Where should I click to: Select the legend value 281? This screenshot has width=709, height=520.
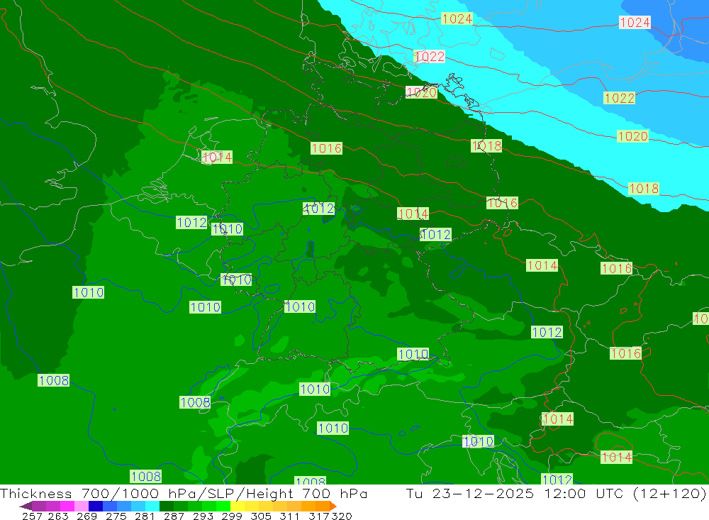[145, 516]
